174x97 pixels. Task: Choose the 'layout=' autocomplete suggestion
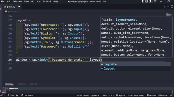(135, 64)
